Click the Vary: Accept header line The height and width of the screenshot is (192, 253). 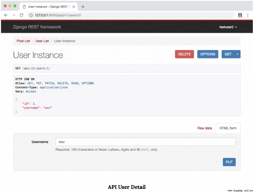[26, 91]
